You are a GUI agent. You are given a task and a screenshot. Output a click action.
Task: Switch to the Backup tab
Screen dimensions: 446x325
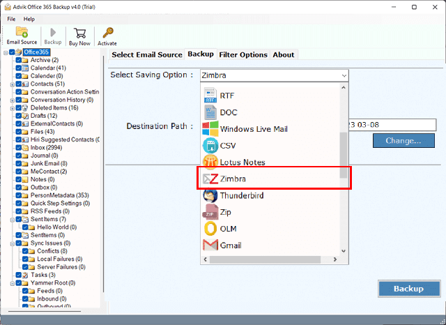(201, 54)
